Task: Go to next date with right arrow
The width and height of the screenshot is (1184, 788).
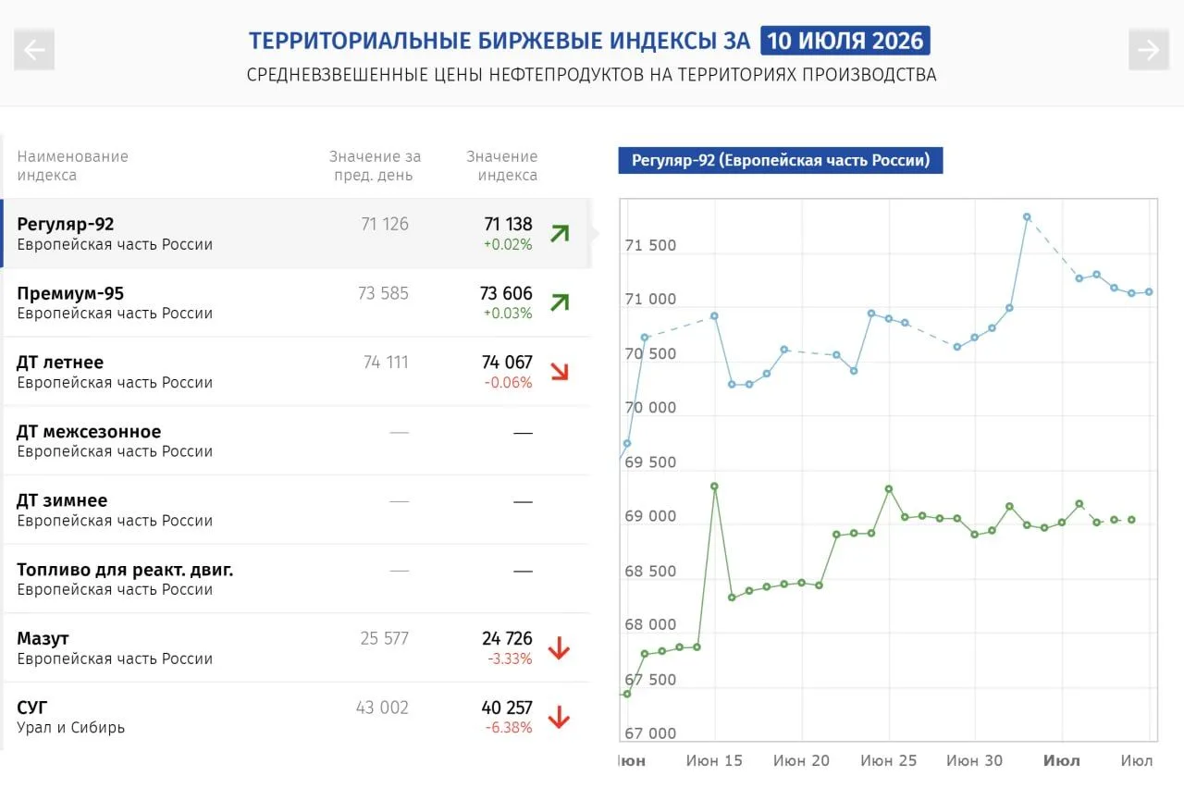Action: 1149,50
